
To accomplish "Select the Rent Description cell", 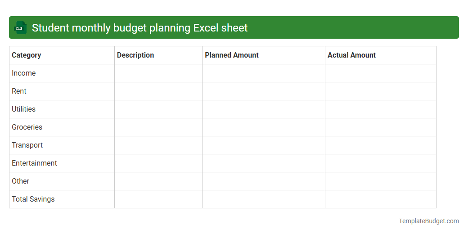I will coord(158,91).
